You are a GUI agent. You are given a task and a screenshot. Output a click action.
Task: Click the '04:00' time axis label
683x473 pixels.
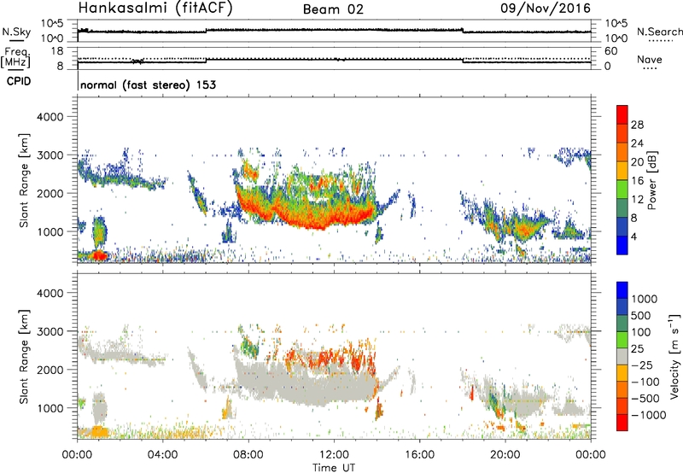pos(162,455)
